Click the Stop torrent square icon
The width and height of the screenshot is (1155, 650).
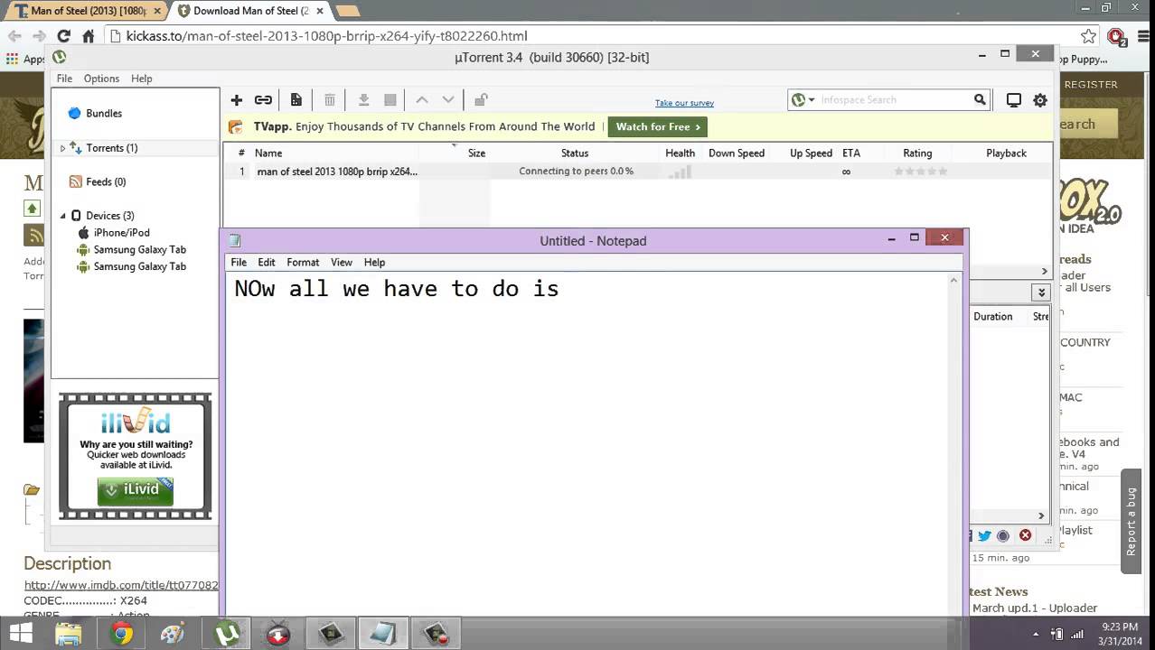tap(390, 100)
